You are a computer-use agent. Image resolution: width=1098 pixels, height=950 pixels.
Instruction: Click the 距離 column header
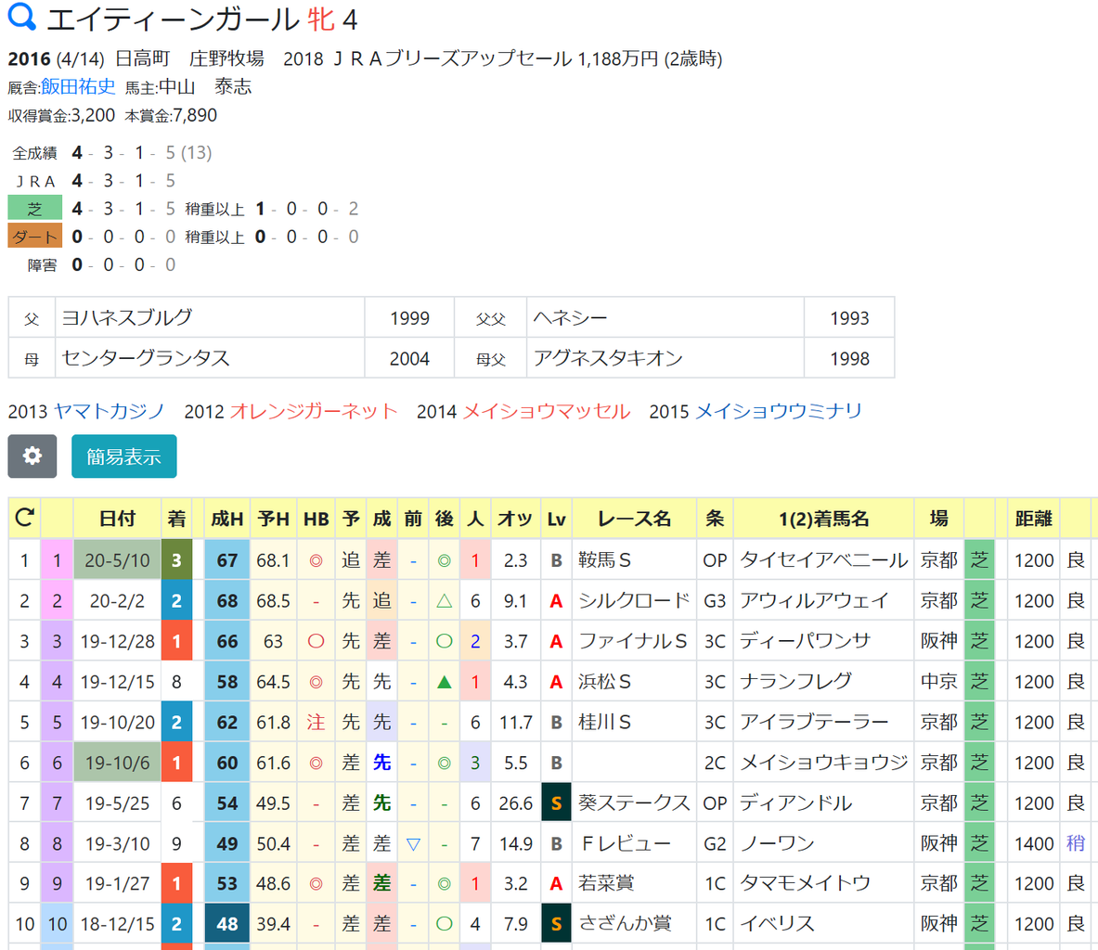(x=1034, y=519)
